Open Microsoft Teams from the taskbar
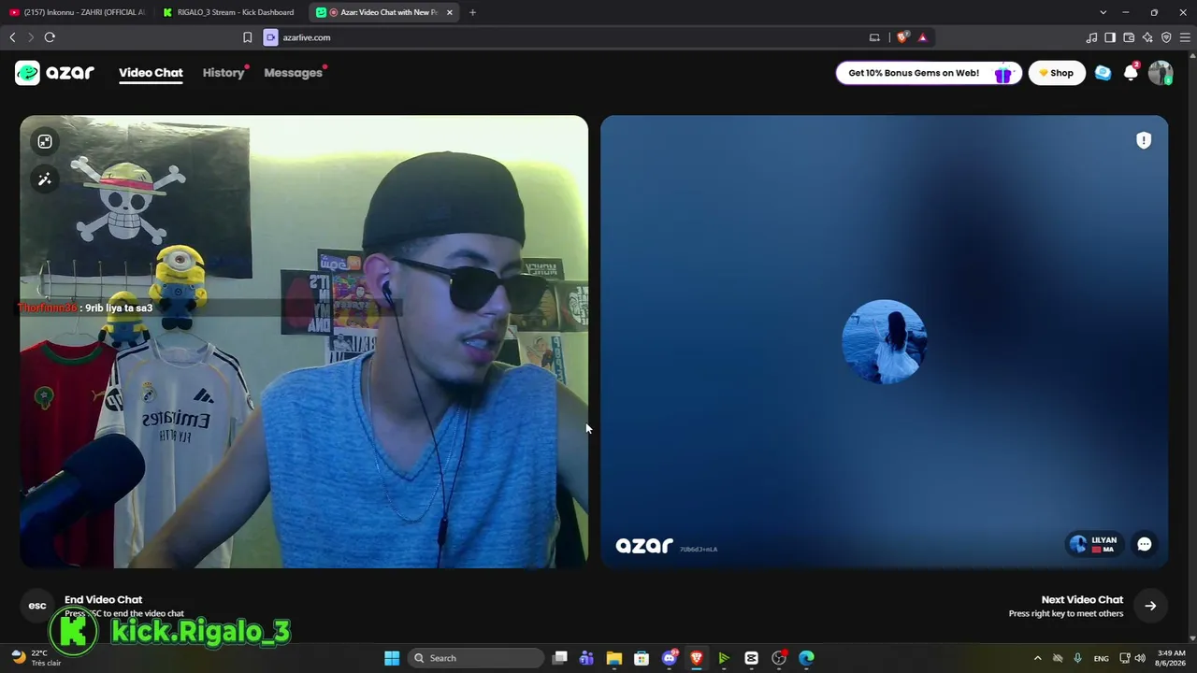Screen dimensions: 1197x673 pos(586,658)
